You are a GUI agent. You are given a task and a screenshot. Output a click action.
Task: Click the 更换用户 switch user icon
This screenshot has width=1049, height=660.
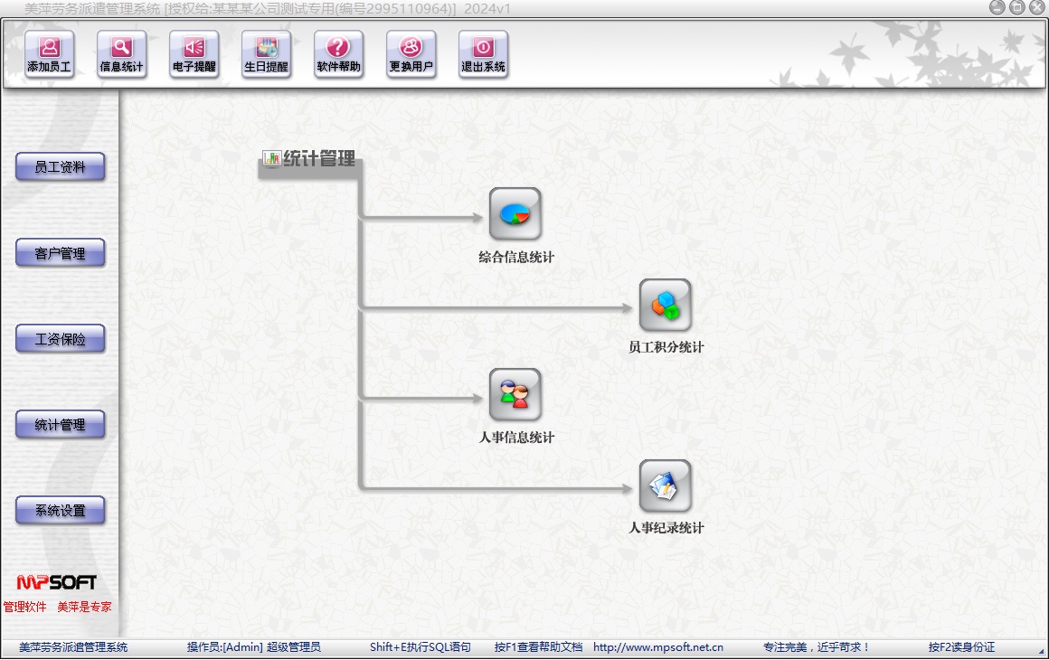(411, 53)
